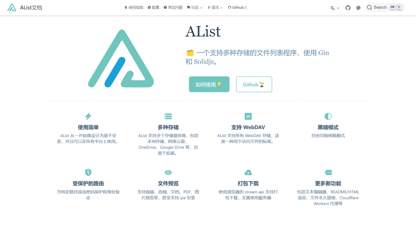
Task: Expand the 社区 dropdown menu
Action: (195, 7)
